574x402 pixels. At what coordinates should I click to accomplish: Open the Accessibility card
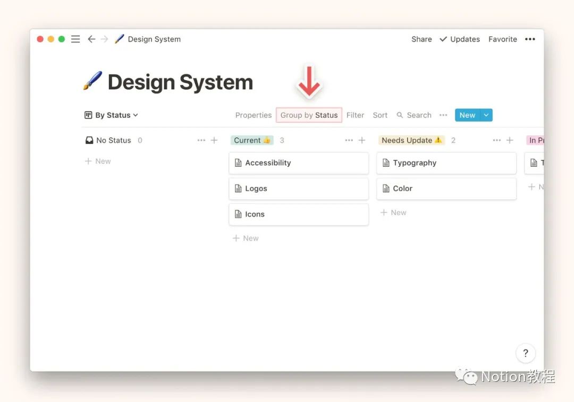pyautogui.click(x=298, y=163)
